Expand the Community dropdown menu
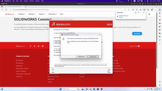This screenshot has width=162, height=91. (x=53, y=14)
